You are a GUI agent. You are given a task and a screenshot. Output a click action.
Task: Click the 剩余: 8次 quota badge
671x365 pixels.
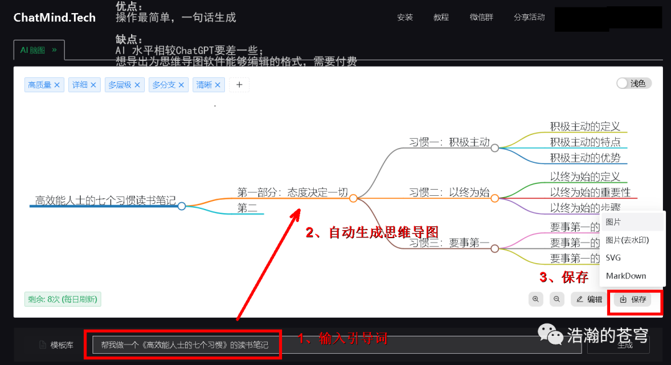63,299
